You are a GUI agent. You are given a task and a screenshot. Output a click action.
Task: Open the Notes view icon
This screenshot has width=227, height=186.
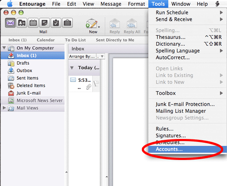click(44, 23)
